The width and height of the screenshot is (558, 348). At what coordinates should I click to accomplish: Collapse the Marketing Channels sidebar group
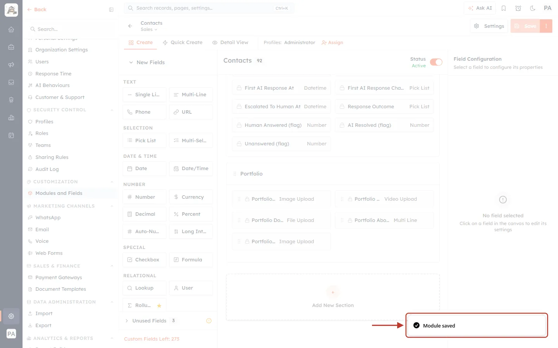[x=112, y=206]
